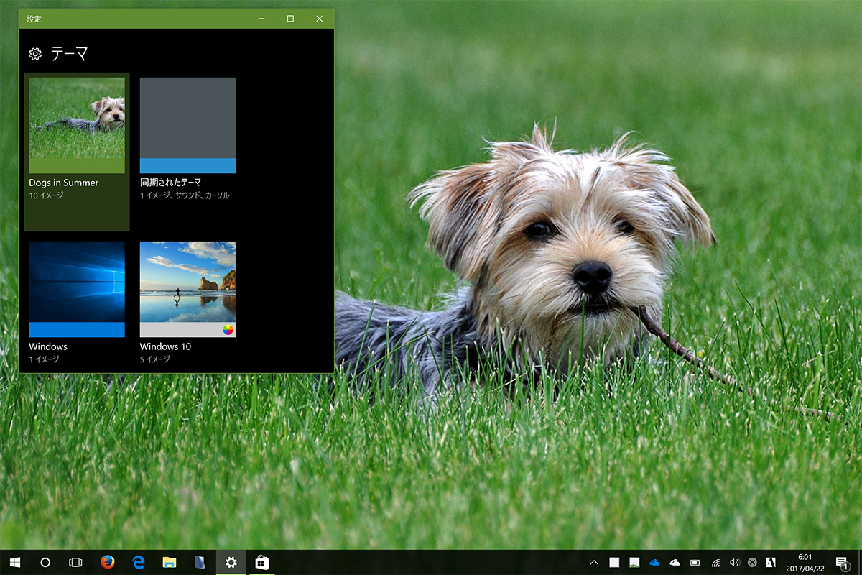Check battery status in system tray
The image size is (862, 575).
coord(695,562)
